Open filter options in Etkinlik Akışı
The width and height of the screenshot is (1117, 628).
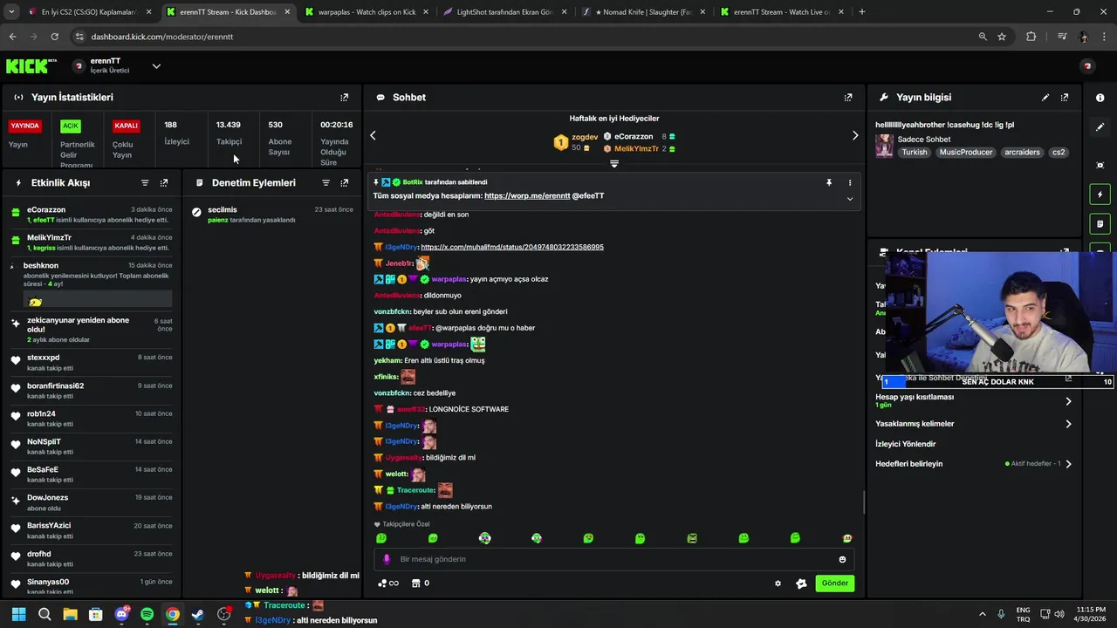point(145,183)
